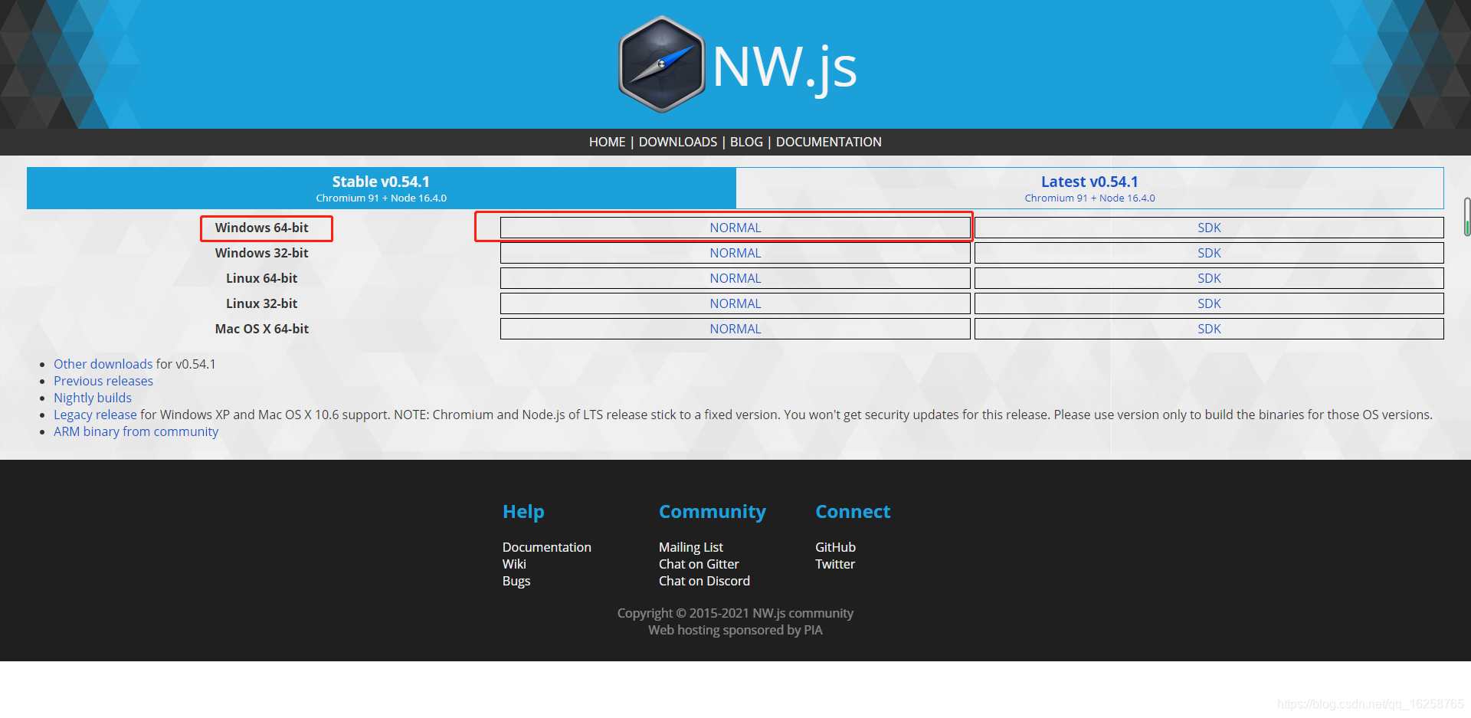1471x718 pixels.
Task: Open the DOWNLOADS menu item
Action: [677, 142]
